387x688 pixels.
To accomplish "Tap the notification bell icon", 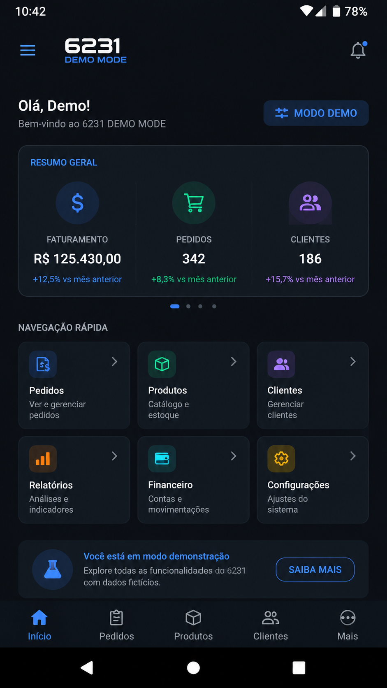I will (358, 50).
